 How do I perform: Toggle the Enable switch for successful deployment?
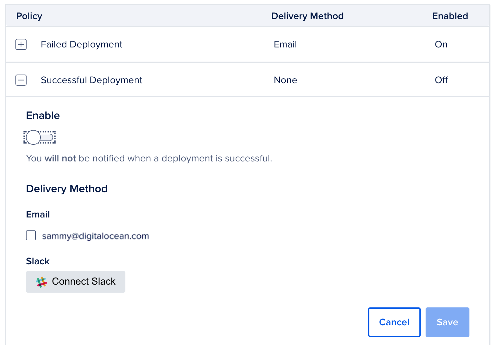[x=40, y=137]
